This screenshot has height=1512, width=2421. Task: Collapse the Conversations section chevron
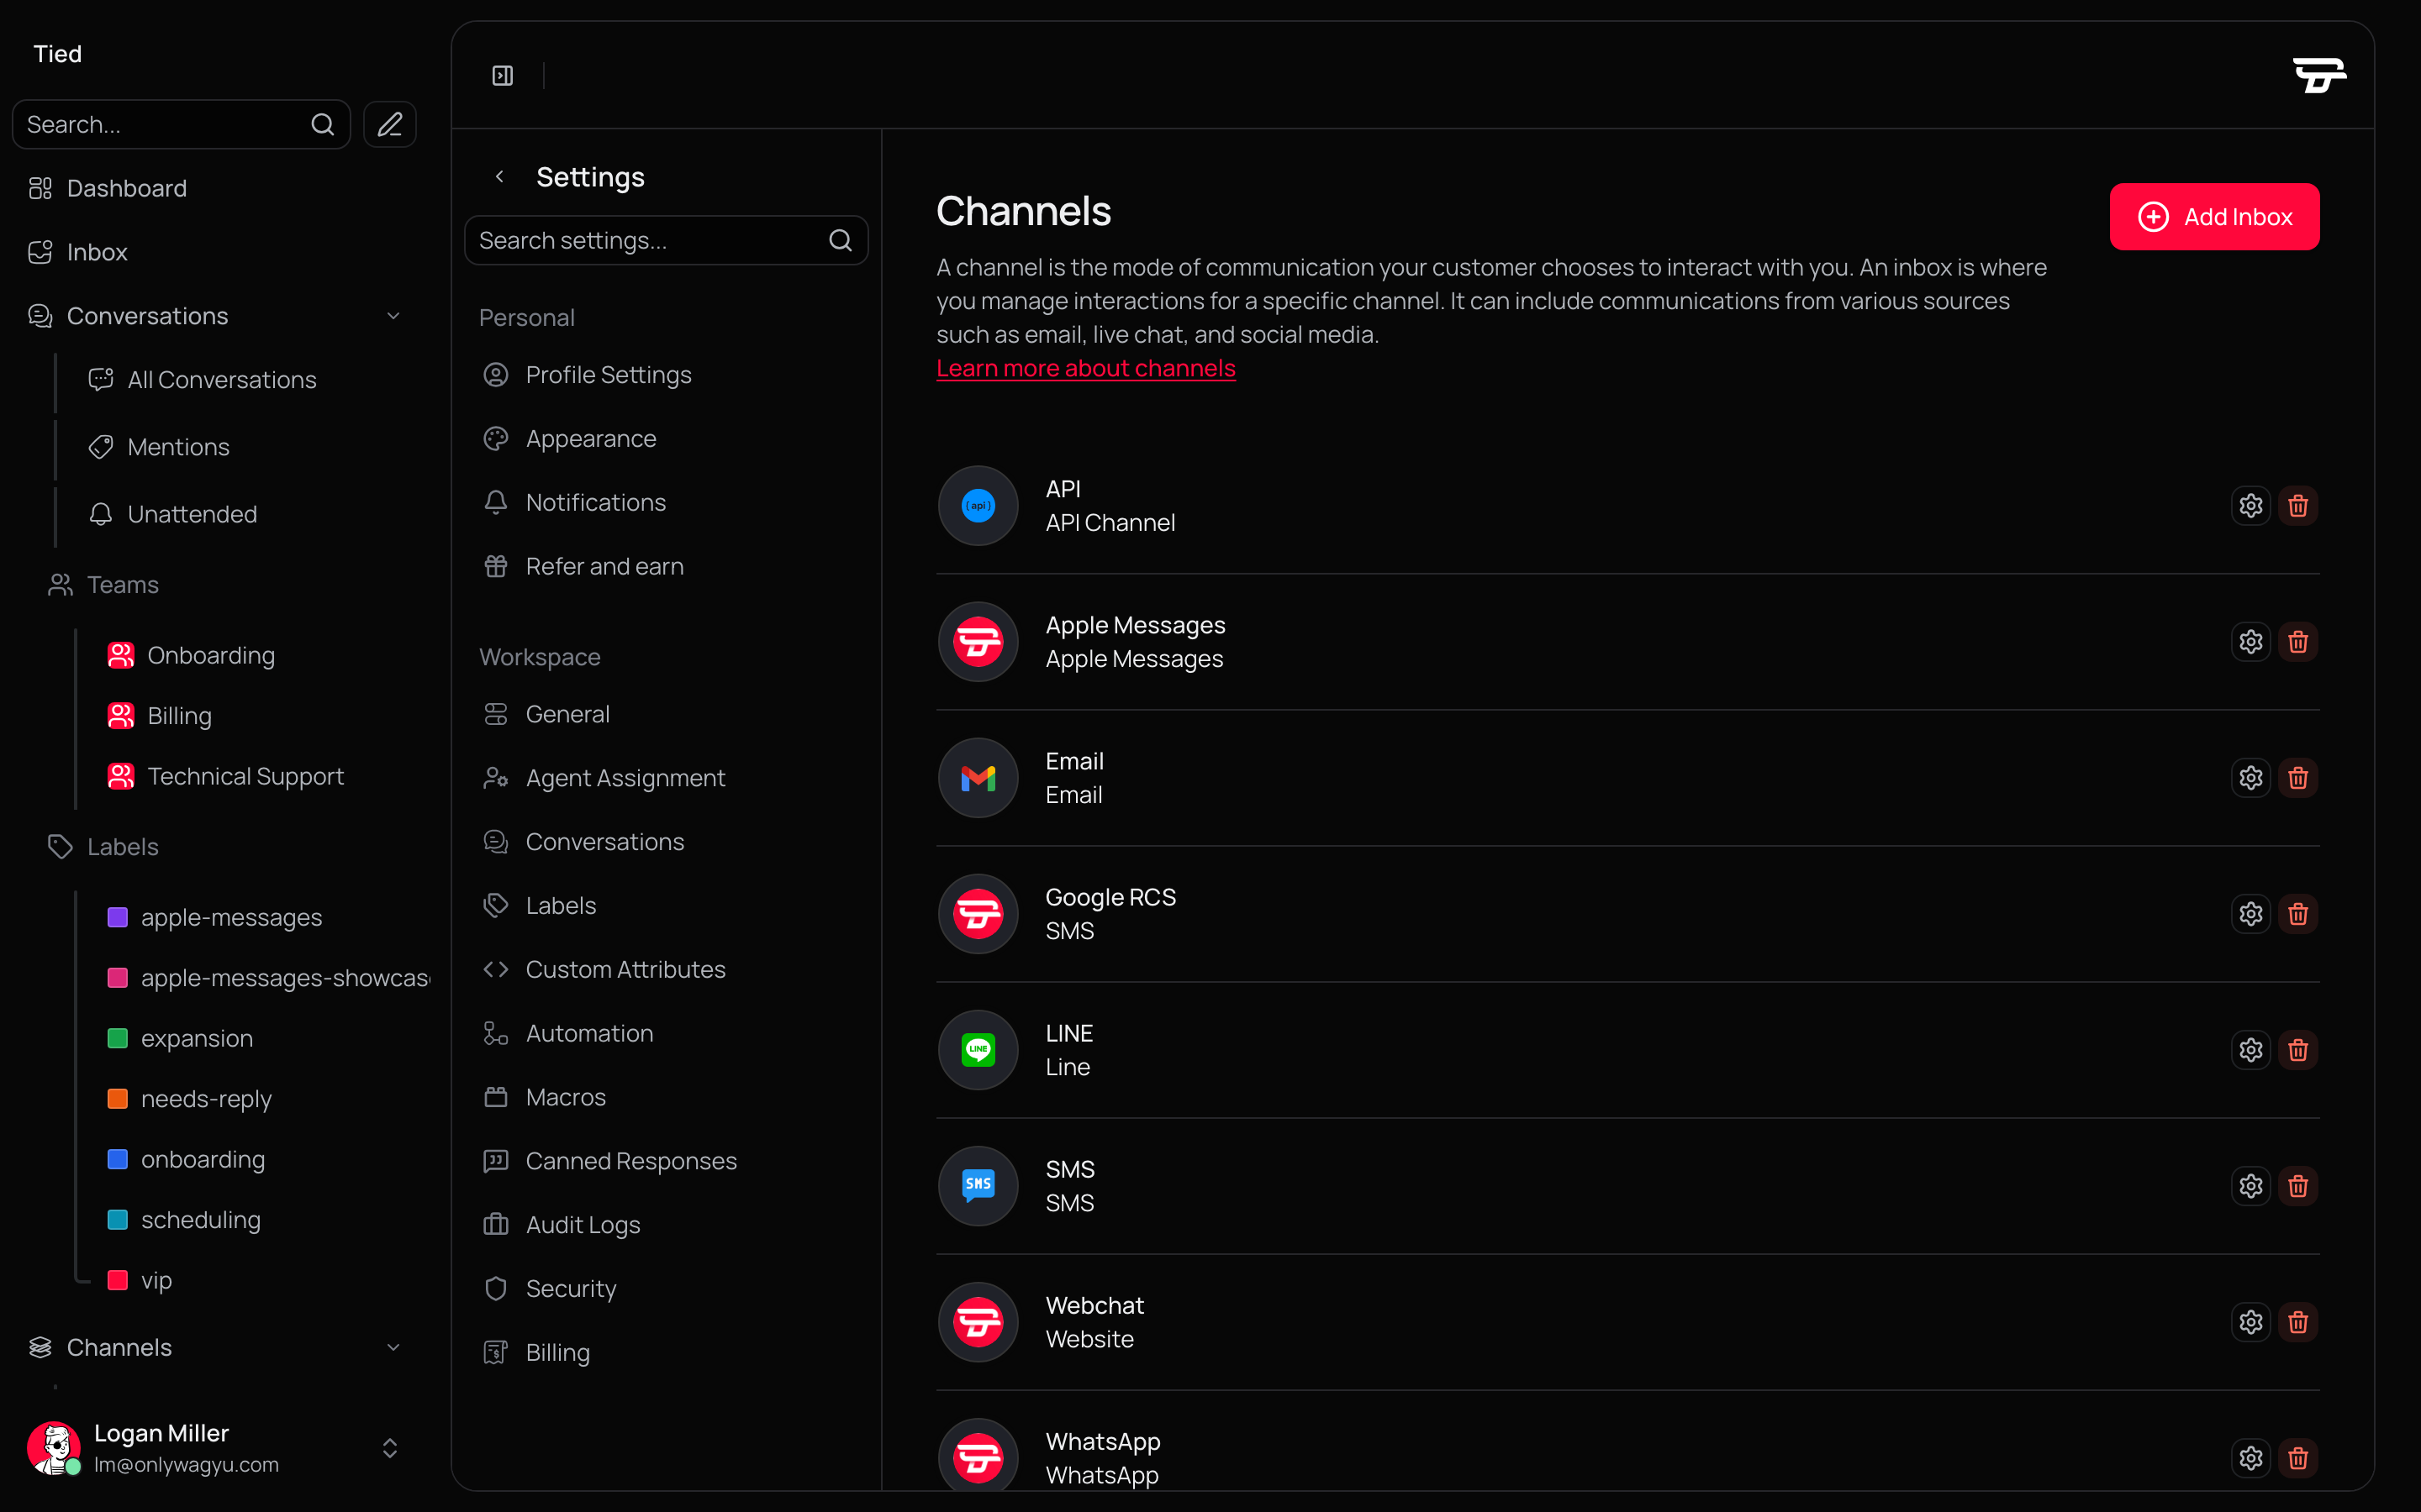(x=393, y=316)
